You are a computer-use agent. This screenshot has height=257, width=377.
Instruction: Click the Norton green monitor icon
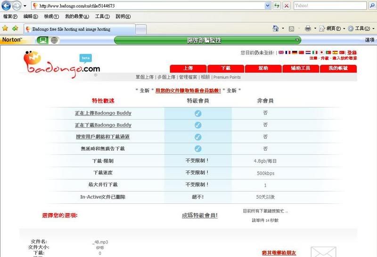coord(43,40)
